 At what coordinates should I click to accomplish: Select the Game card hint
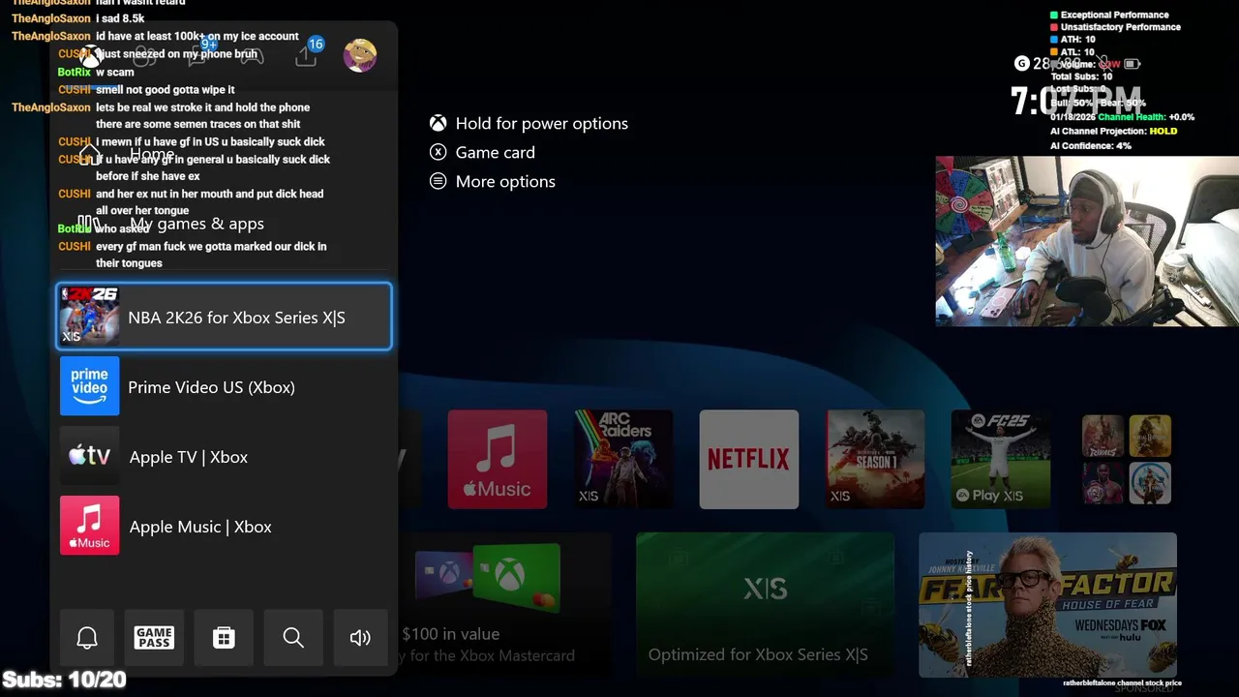[482, 152]
